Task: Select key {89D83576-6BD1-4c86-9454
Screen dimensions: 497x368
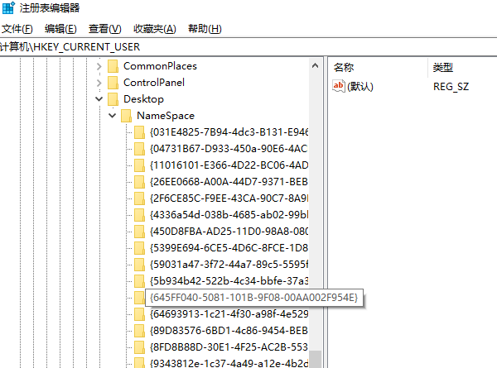Action: 229,331
